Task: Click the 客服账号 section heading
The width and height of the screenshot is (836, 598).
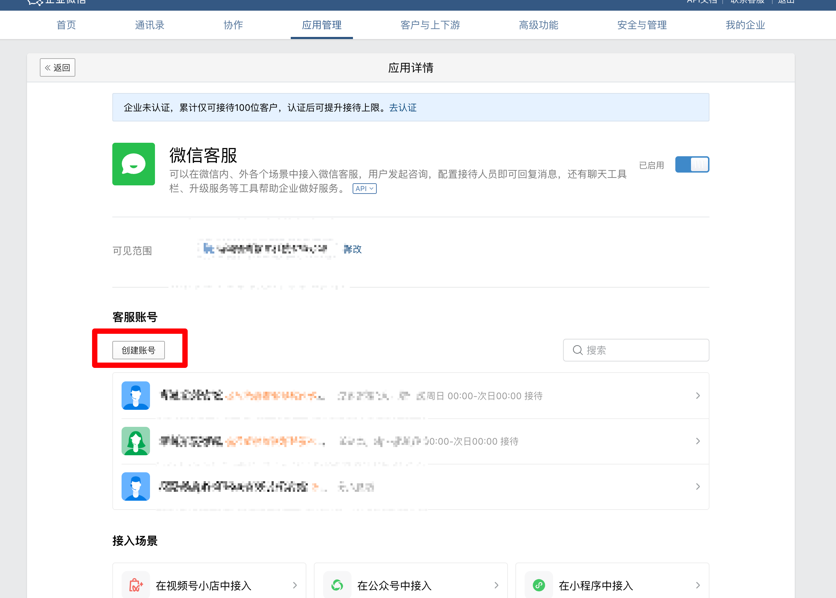Action: [135, 317]
